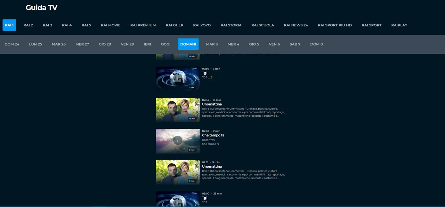
Task: Click info icon on Tg1 07:30 thumbnail
Action: [178, 78]
